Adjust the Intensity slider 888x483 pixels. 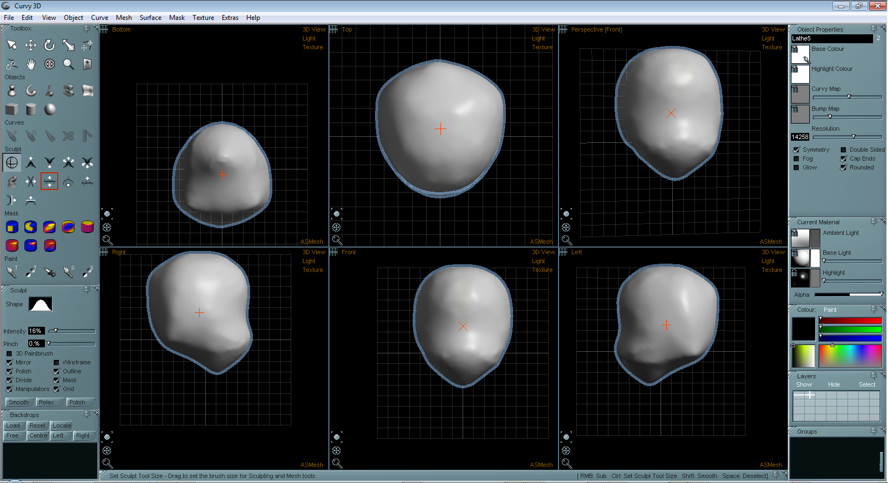click(x=72, y=331)
